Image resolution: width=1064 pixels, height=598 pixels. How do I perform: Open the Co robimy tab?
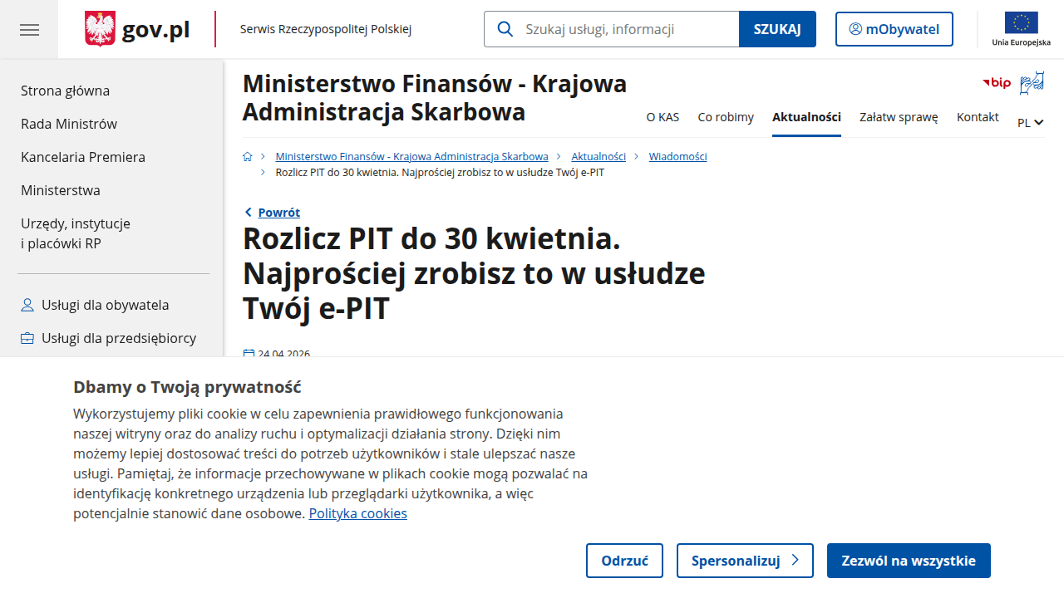click(726, 117)
